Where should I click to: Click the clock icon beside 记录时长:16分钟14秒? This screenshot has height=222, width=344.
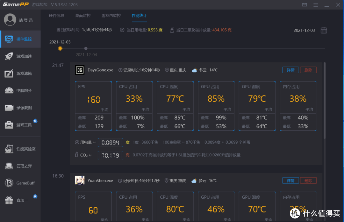tap(120, 70)
